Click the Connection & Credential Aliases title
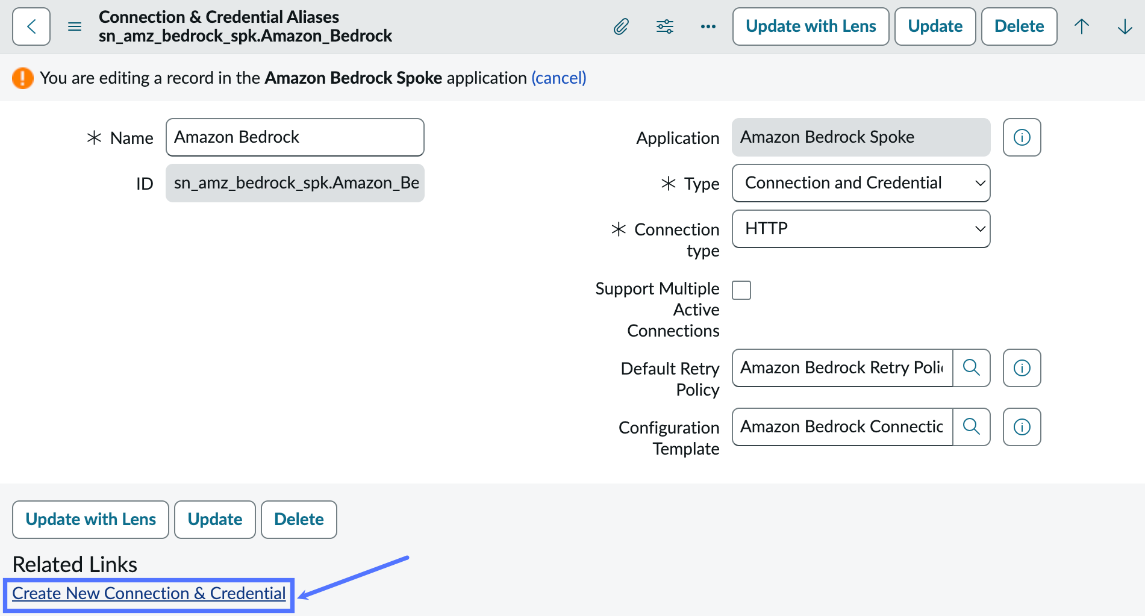The image size is (1145, 616). coord(219,17)
